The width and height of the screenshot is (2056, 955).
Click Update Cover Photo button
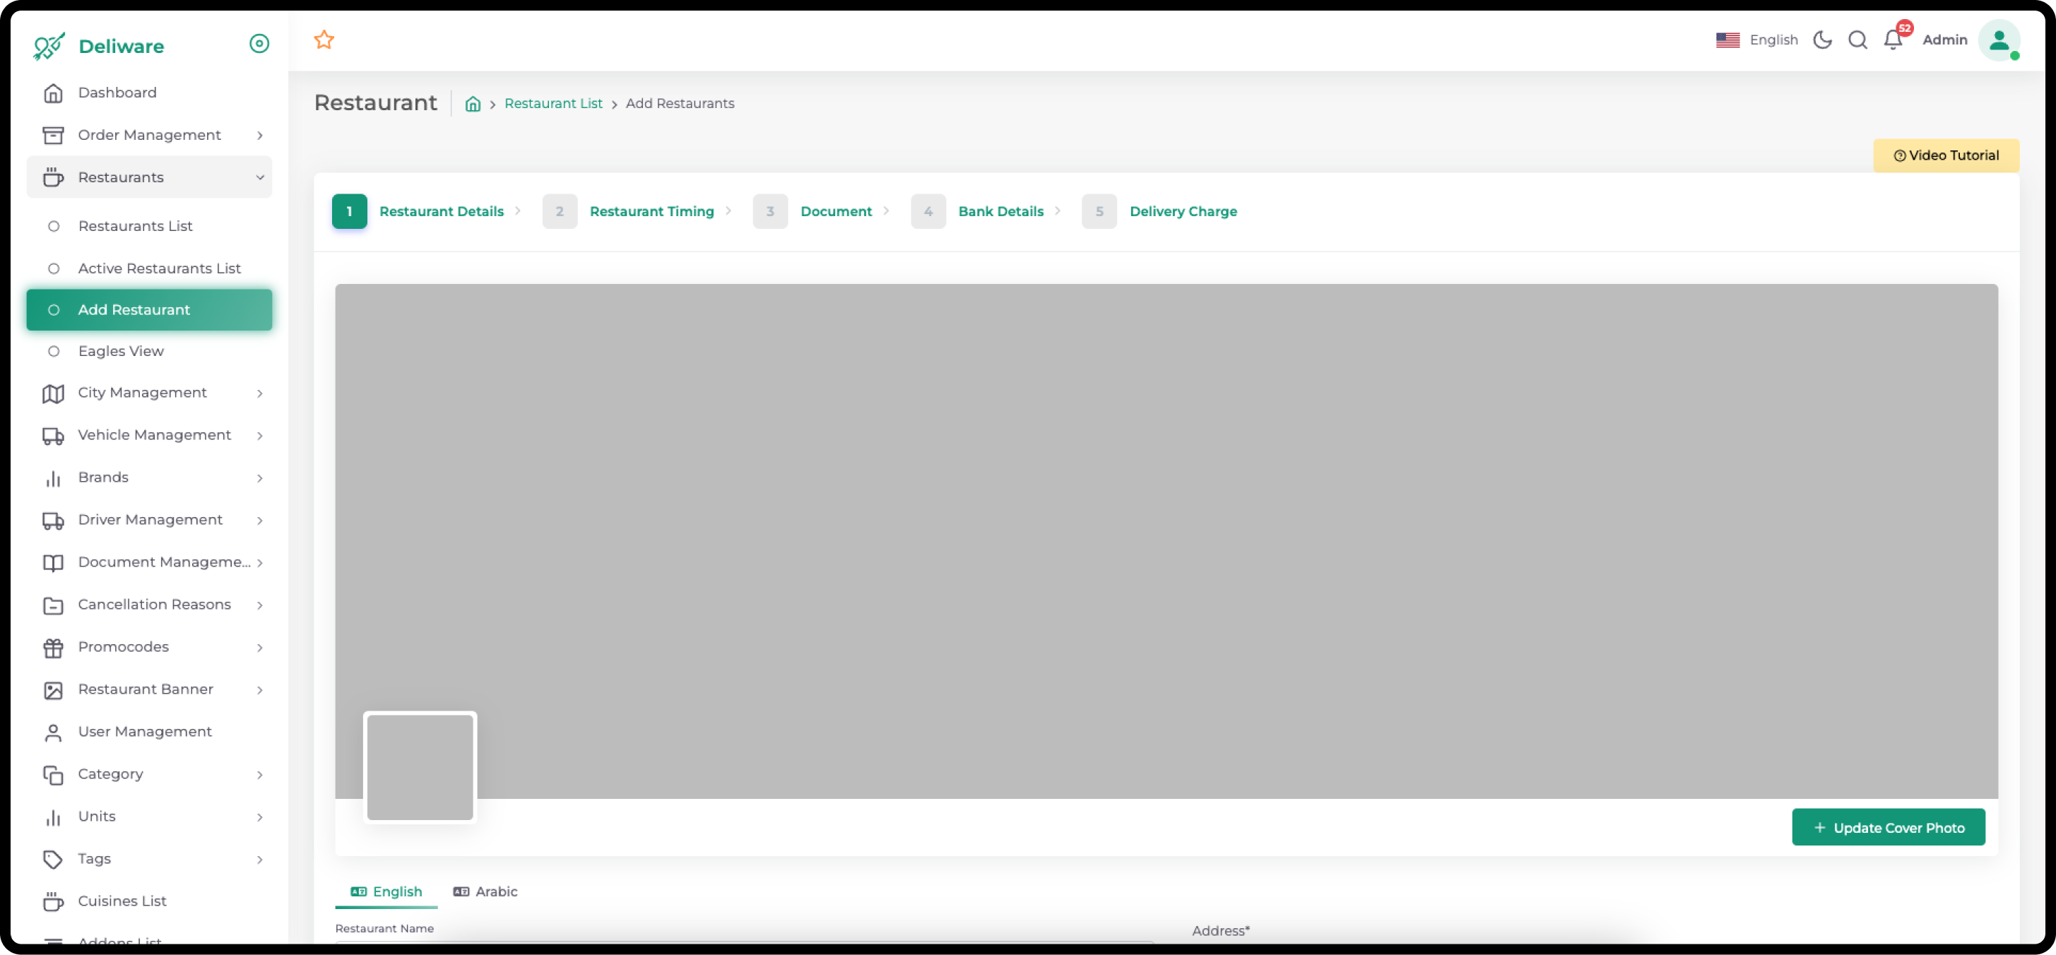coord(1888,827)
